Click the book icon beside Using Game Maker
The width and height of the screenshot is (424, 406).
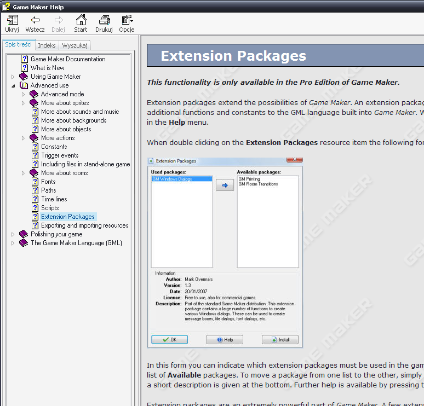coord(24,77)
